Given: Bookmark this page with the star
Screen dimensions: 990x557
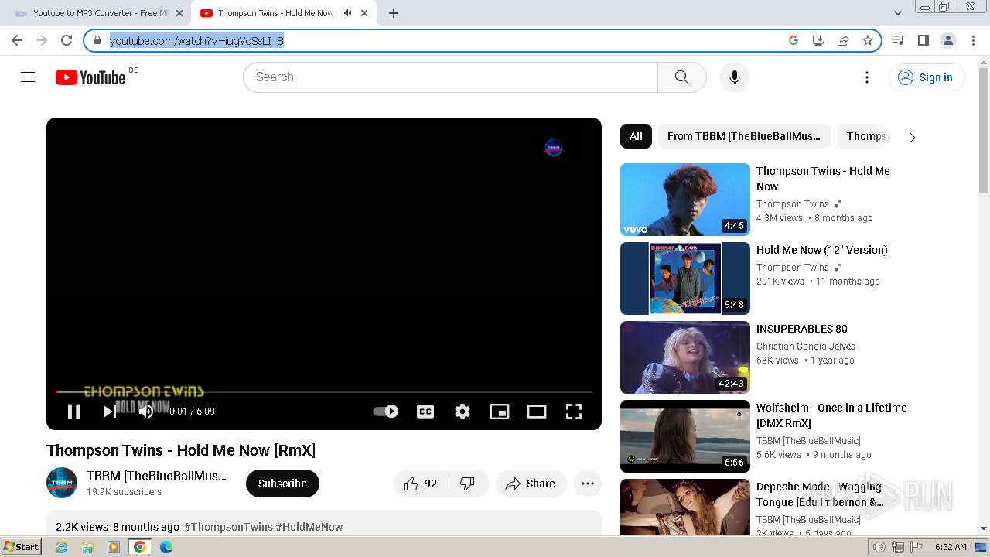Looking at the screenshot, I should (868, 40).
